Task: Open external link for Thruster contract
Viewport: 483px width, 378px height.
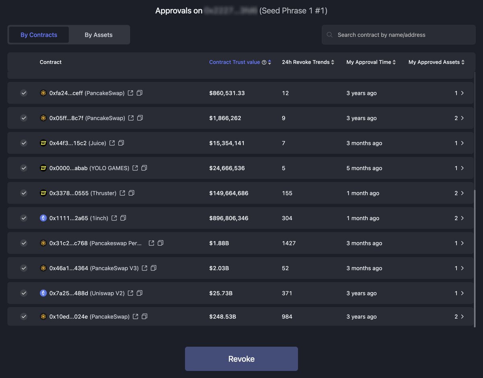Action: (122, 193)
